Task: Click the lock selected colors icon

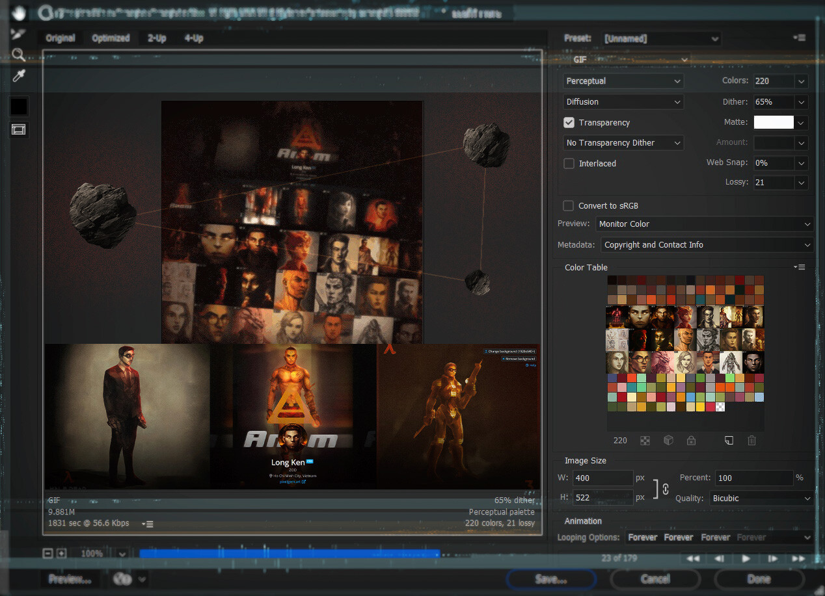Action: (x=691, y=441)
